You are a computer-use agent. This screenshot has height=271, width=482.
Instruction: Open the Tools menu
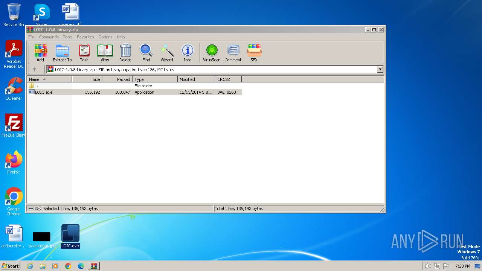(68, 37)
